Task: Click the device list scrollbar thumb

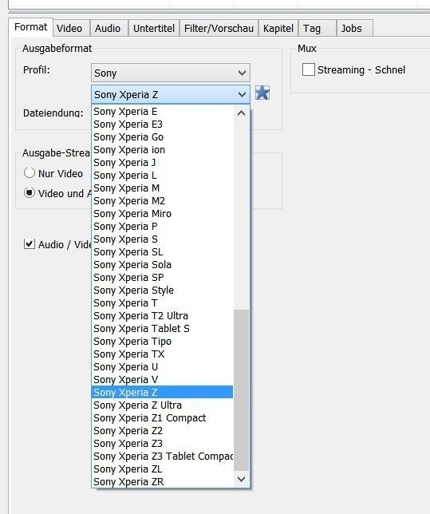Action: (241, 389)
